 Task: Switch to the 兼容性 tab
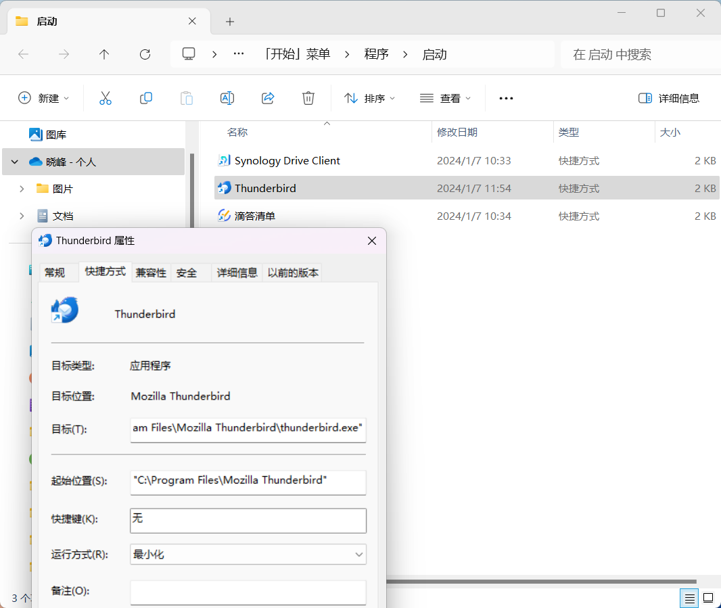tap(151, 273)
